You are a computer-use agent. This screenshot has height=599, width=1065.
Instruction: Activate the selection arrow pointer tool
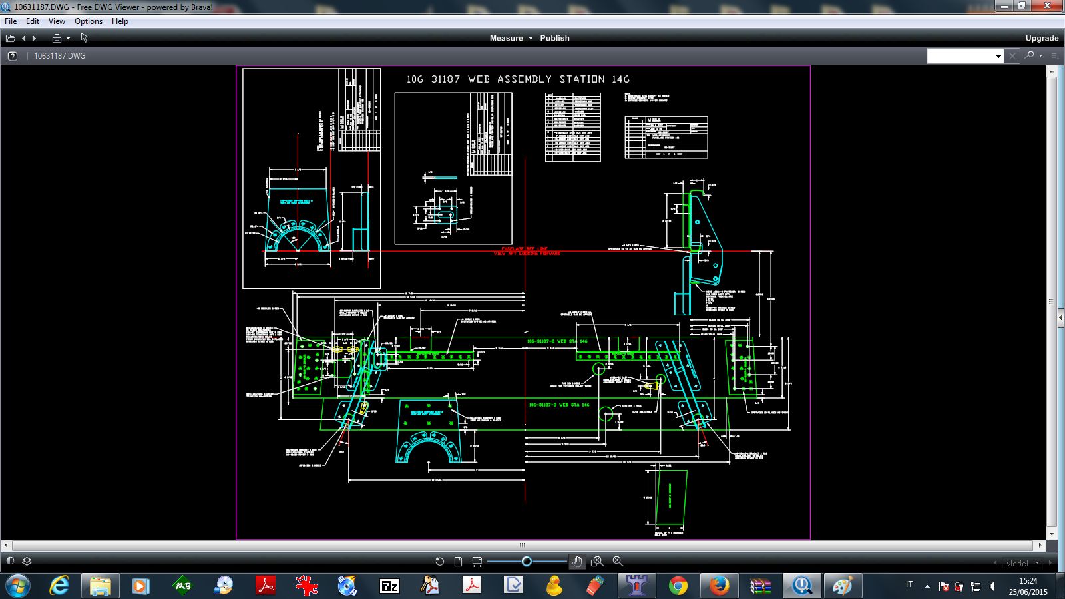(85, 38)
